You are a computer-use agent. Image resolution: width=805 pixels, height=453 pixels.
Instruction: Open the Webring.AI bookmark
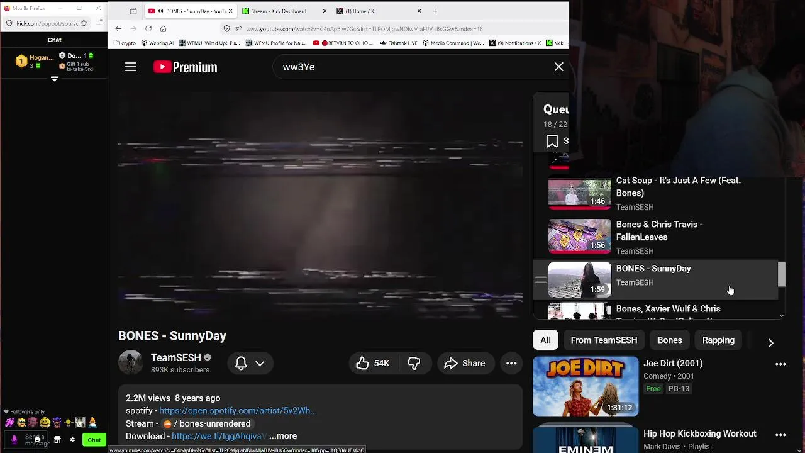[x=158, y=43]
